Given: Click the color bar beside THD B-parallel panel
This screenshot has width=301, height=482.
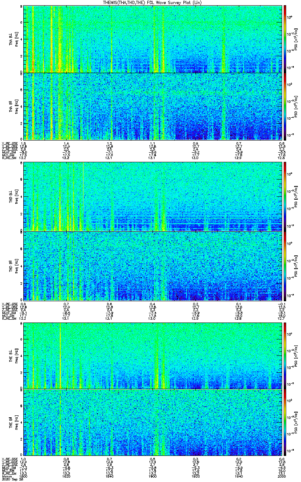Looking at the screenshot, I should coord(285,266).
